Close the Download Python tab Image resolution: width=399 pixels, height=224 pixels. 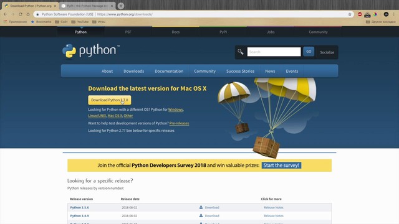55,6
